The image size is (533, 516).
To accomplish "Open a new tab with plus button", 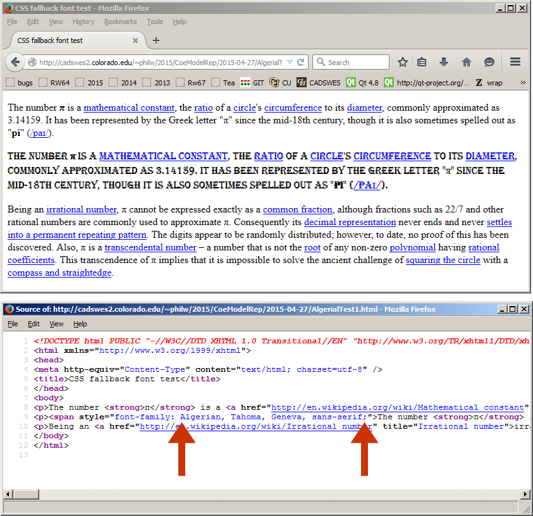I will pos(156,40).
